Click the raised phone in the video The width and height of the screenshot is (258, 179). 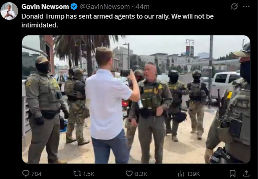125,73
